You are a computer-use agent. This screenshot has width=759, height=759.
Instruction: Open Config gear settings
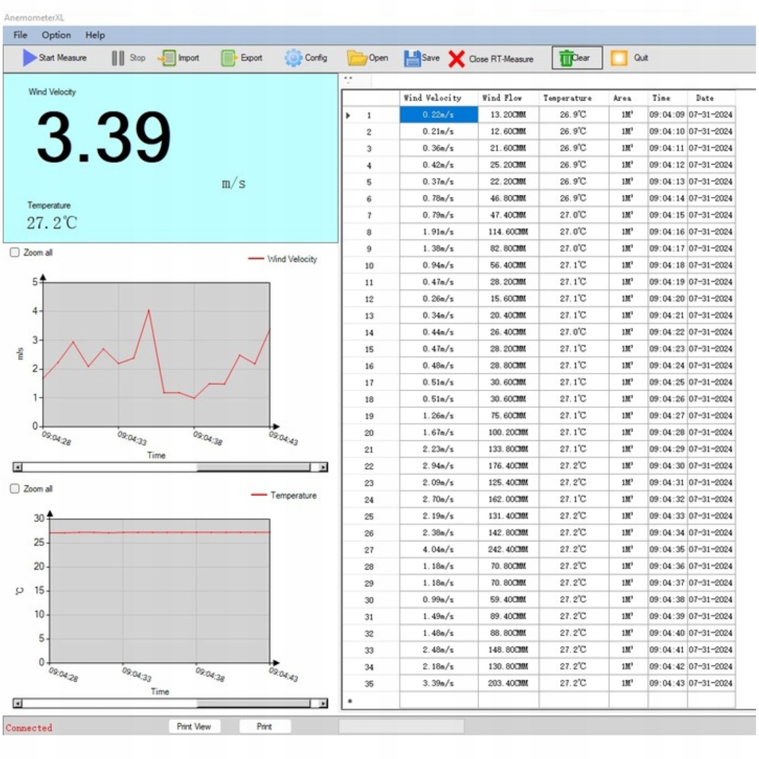(293, 58)
